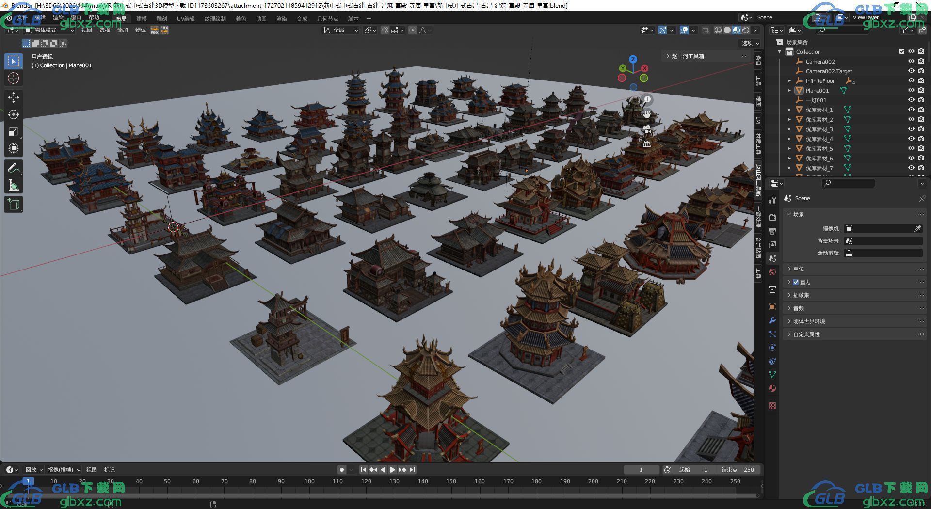Switch to the UV编辑 workspace tab

(x=186, y=19)
